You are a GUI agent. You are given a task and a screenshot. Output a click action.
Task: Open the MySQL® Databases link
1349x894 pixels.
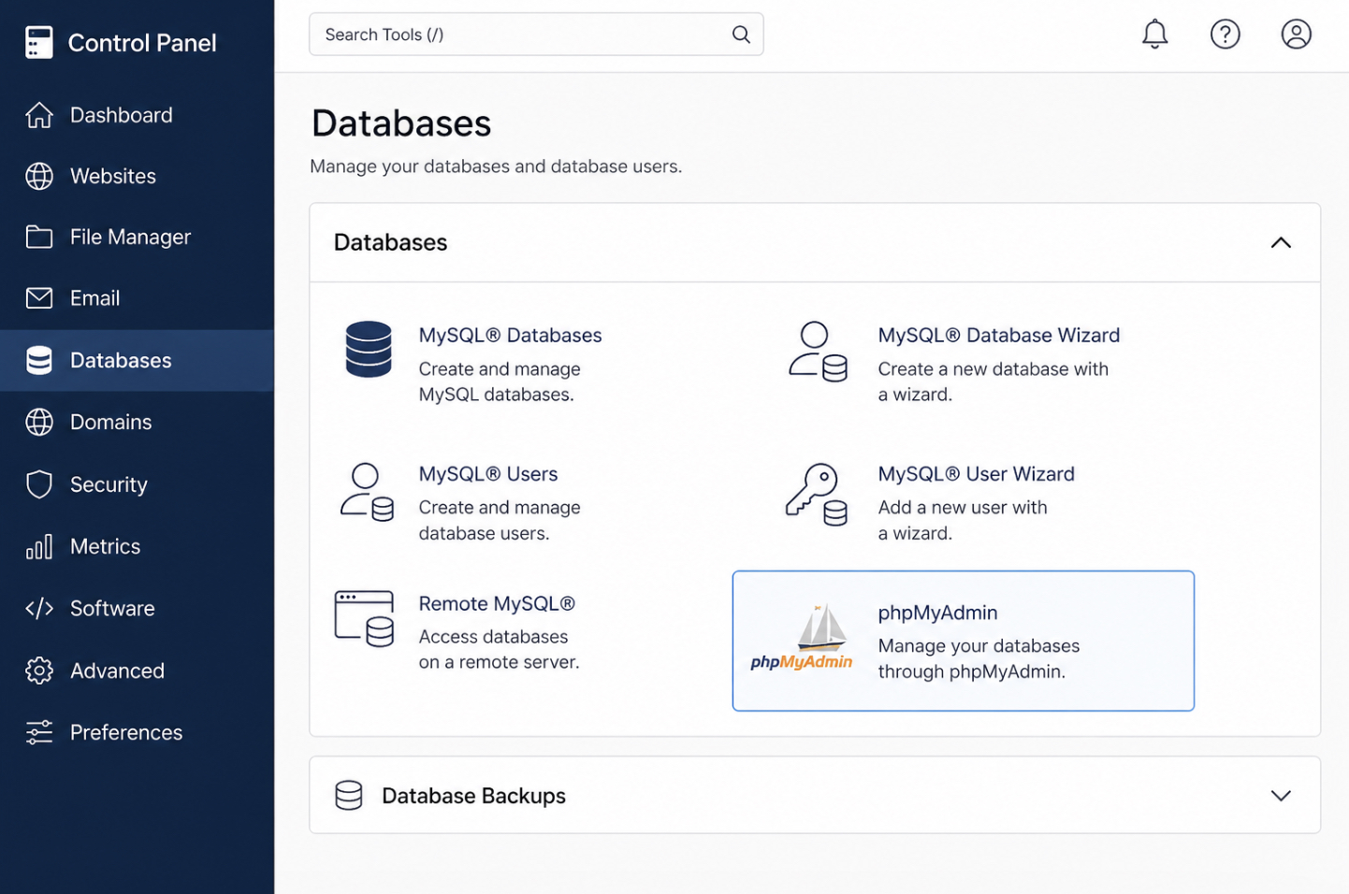click(510, 335)
